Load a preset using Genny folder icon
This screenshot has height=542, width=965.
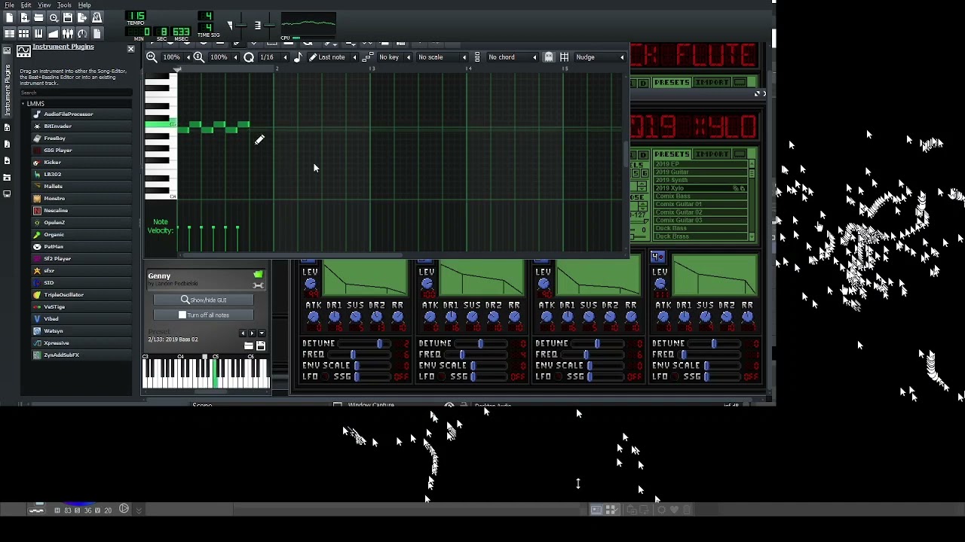point(249,346)
